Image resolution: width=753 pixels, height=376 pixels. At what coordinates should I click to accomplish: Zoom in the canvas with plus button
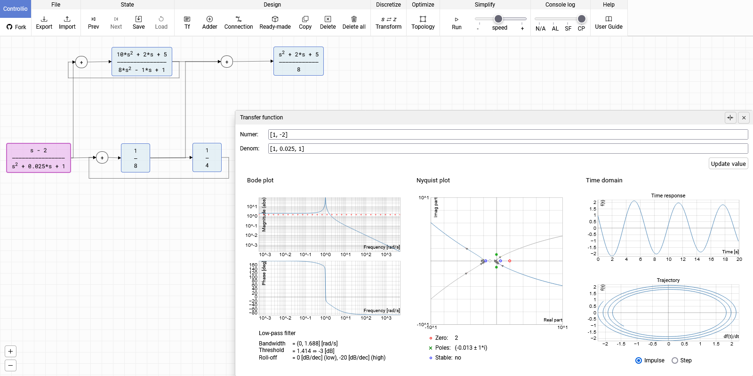tap(10, 351)
